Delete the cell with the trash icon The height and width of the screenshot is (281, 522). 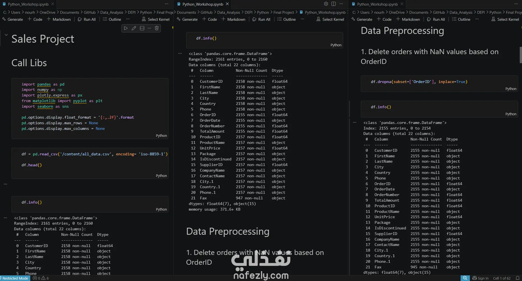pos(157,28)
